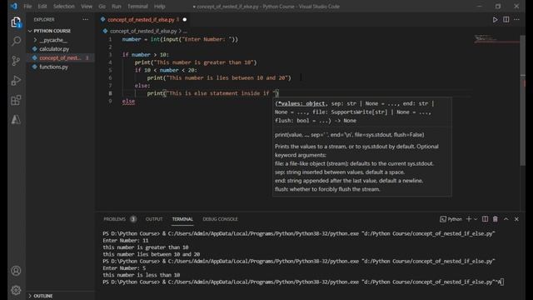Open the Edit menu

42,6
